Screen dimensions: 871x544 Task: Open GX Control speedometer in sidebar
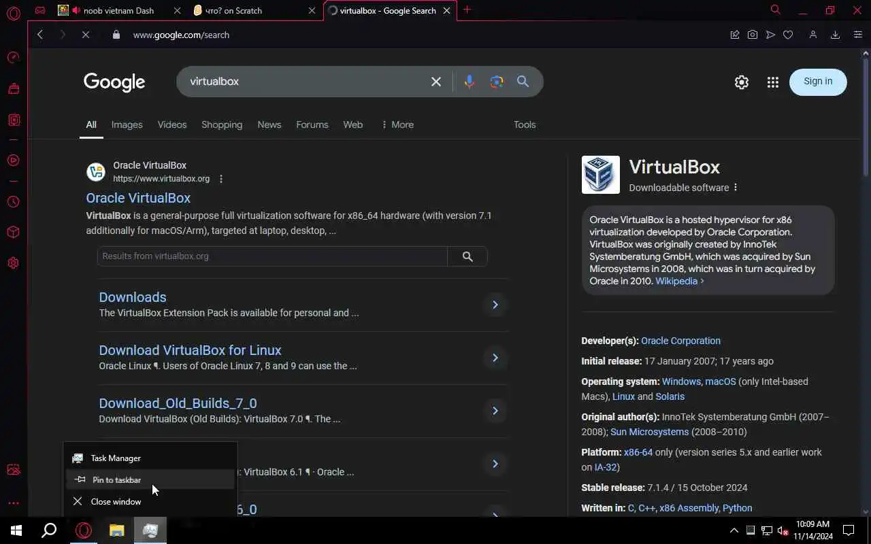[x=13, y=58]
